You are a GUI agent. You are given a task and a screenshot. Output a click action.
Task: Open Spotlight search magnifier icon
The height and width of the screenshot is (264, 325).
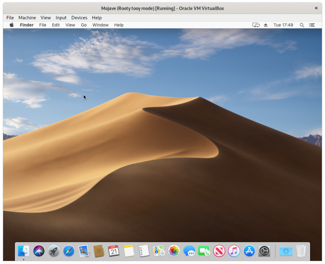pyautogui.click(x=302, y=25)
